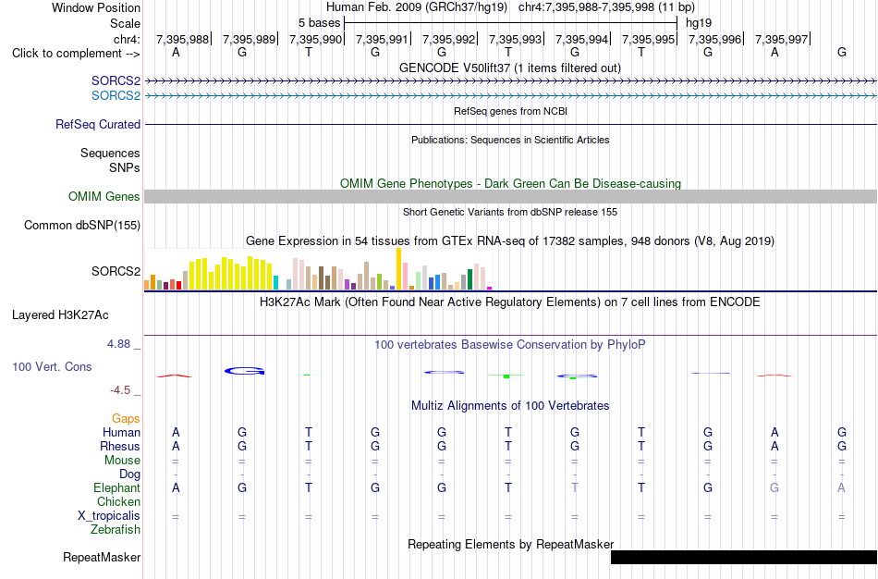
Task: Click the -4.5 lower scale value
Action: 120,390
